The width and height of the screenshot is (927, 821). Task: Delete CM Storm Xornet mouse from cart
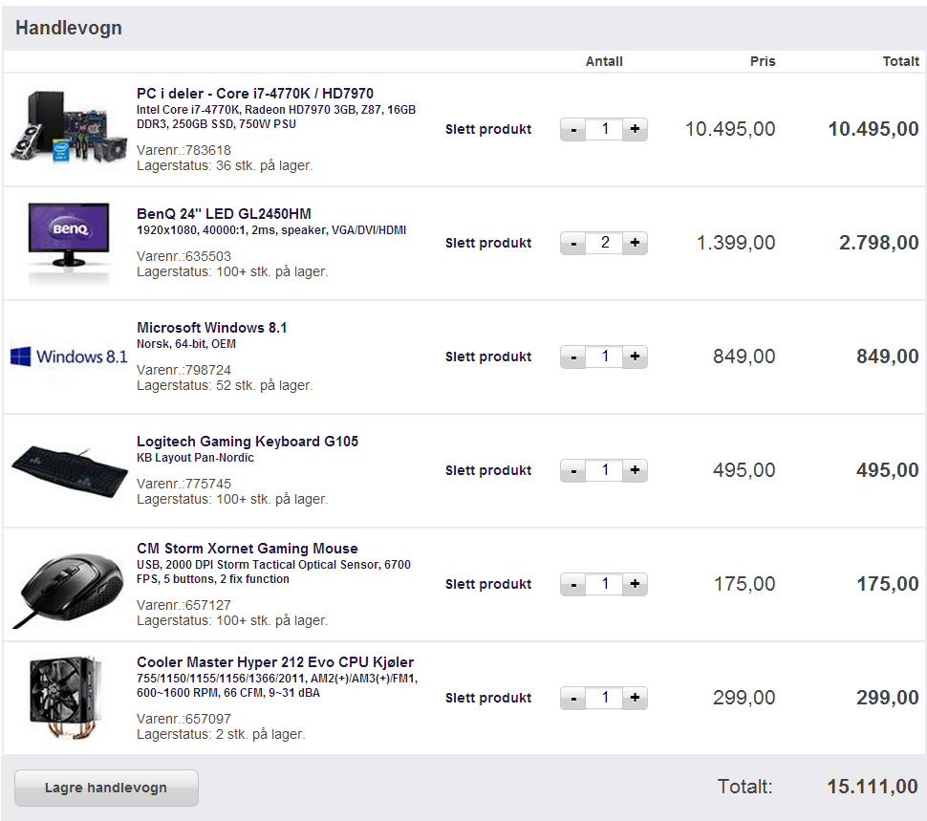click(488, 584)
